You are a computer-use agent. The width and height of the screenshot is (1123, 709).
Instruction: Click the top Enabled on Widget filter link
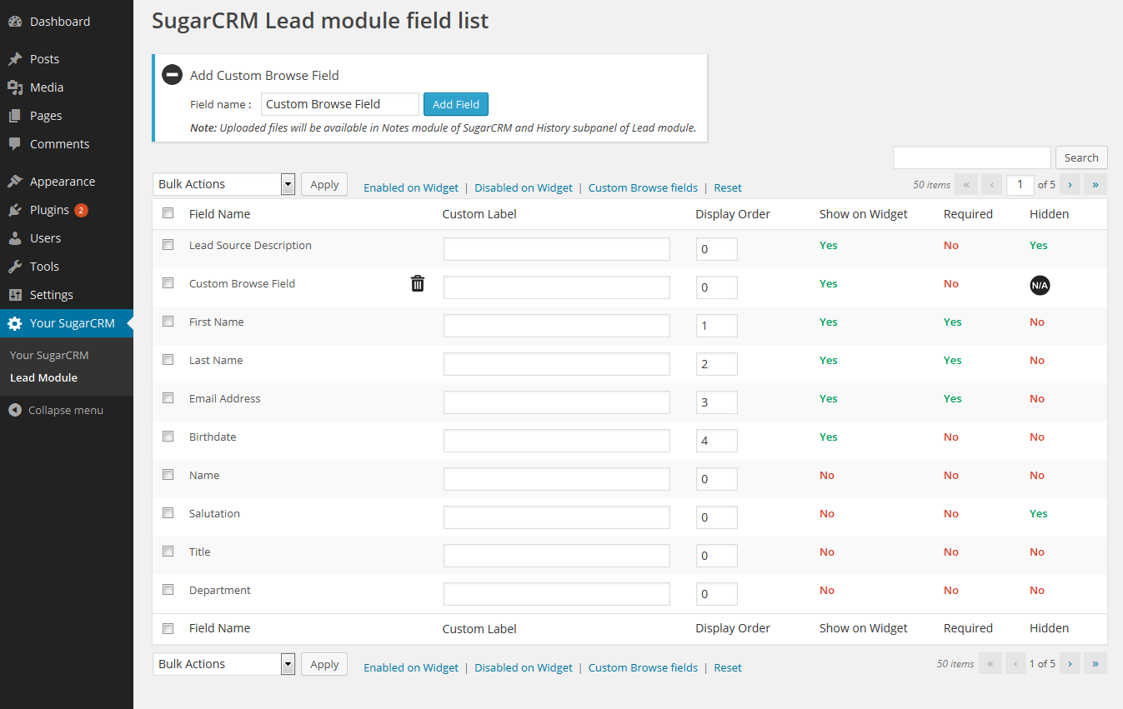tap(411, 188)
